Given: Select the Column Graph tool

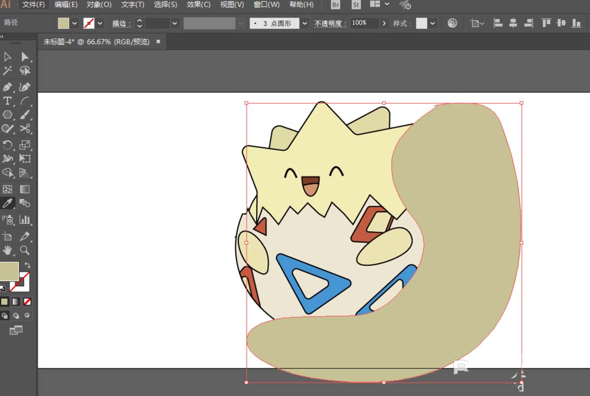Looking at the screenshot, I should [25, 220].
